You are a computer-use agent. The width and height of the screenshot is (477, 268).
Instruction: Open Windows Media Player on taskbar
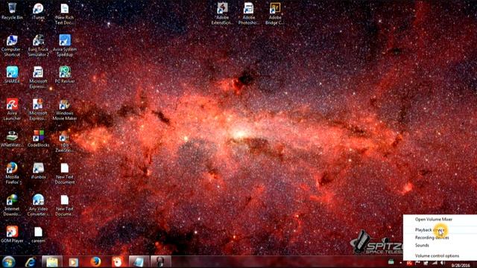click(x=73, y=261)
